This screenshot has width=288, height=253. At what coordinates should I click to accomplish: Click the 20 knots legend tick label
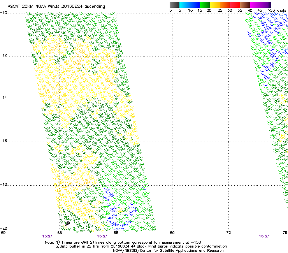pyautogui.click(x=209, y=11)
